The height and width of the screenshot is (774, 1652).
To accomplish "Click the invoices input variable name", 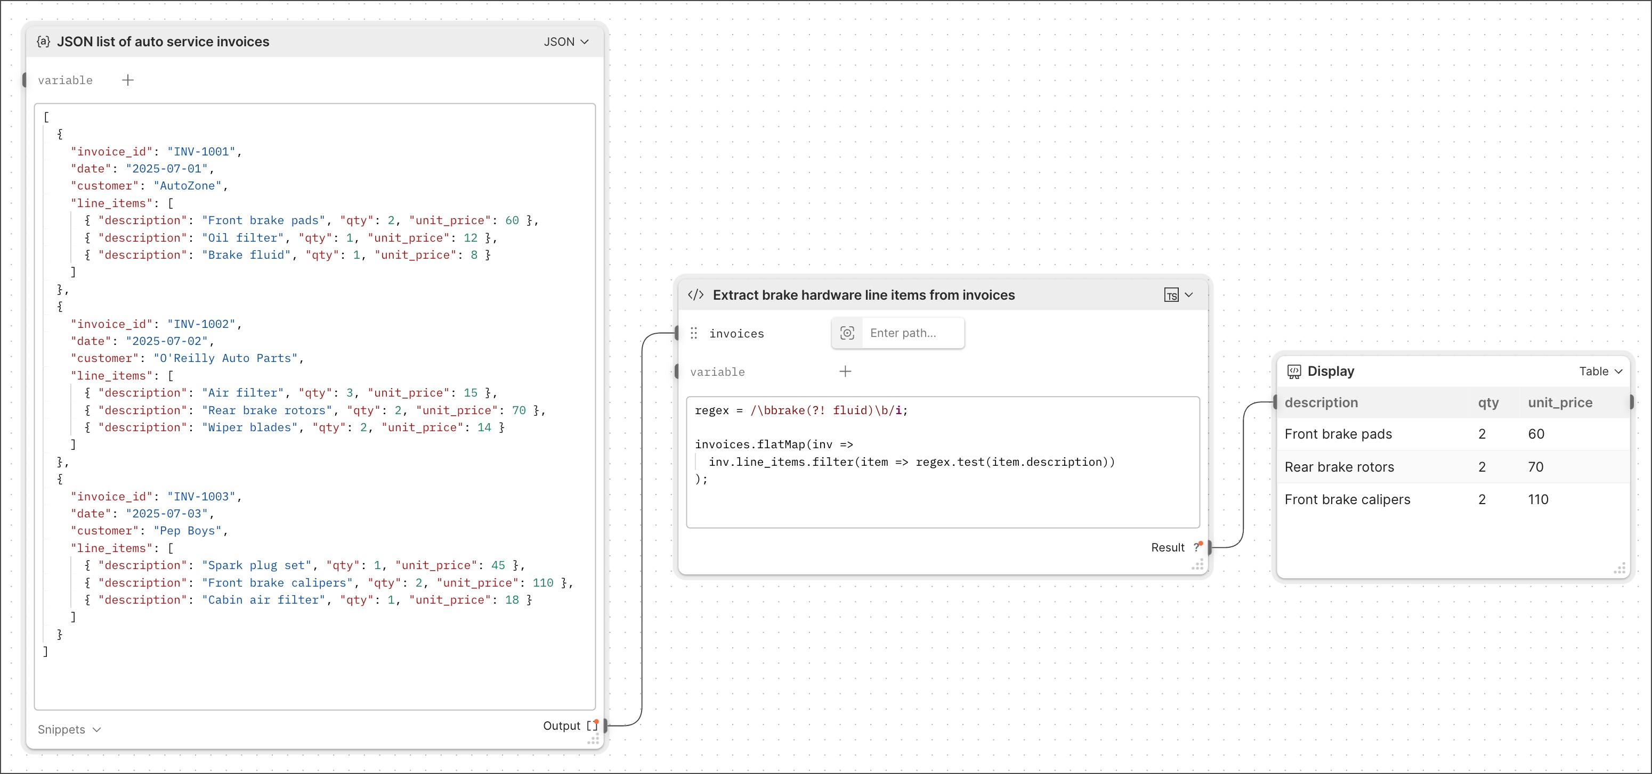I will click(x=736, y=333).
